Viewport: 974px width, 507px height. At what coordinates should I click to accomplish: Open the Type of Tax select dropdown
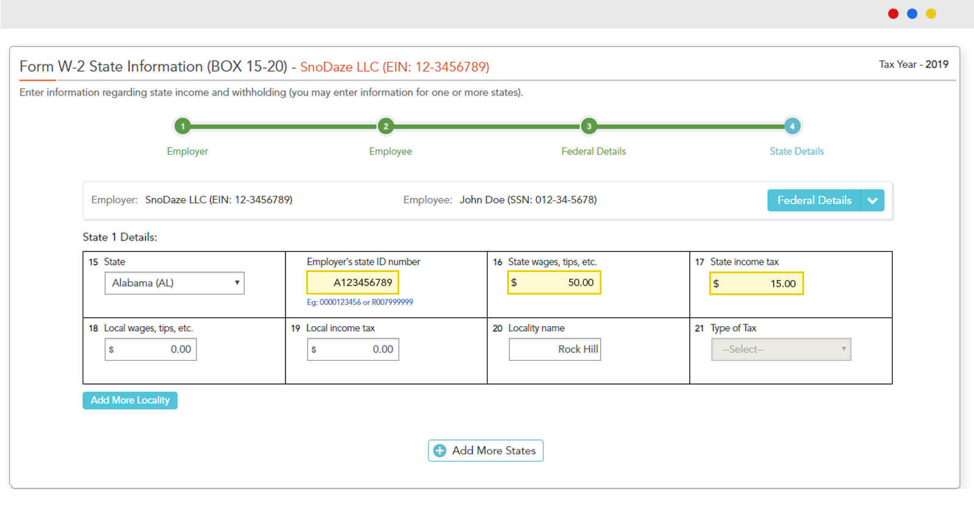click(781, 349)
